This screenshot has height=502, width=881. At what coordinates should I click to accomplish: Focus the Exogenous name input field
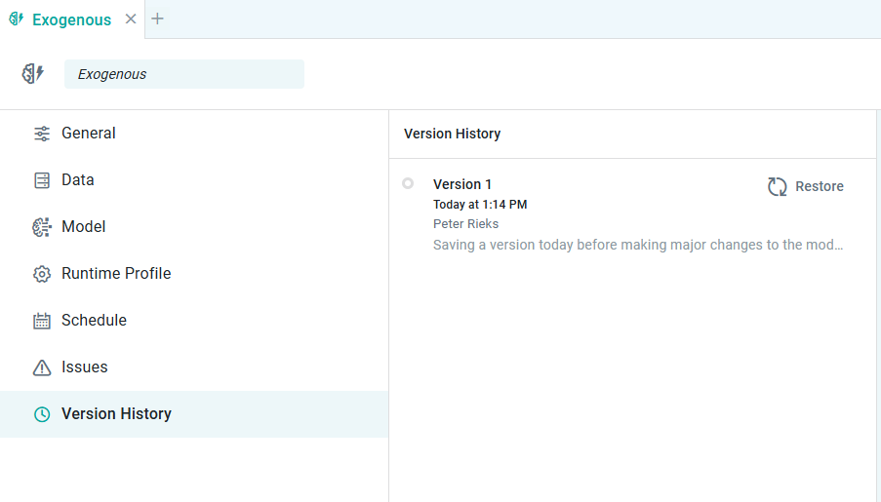pos(184,74)
